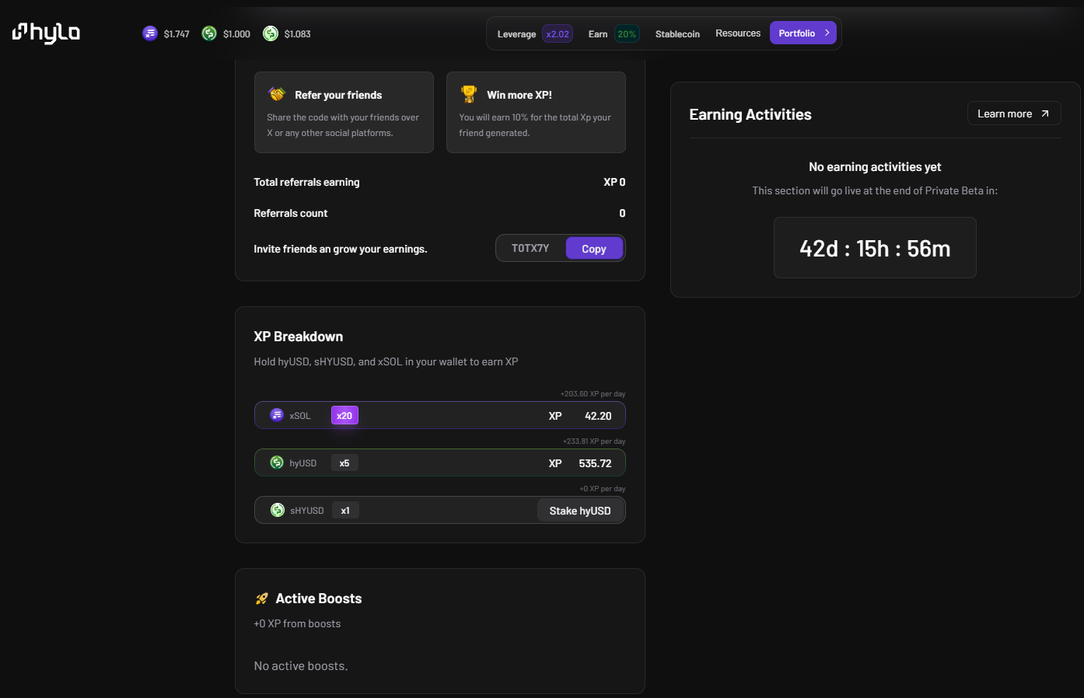Click the hyUSD token icon in XP Breakdown
Viewport: 1084px width, 698px height.
(x=277, y=462)
